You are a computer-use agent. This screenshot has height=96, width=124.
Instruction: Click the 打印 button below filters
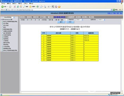tap(70, 22)
